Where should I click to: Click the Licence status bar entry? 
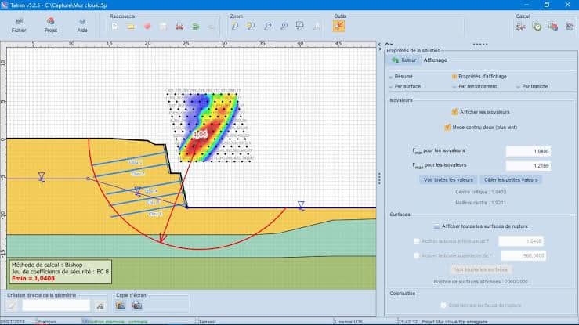pyautogui.click(x=349, y=322)
